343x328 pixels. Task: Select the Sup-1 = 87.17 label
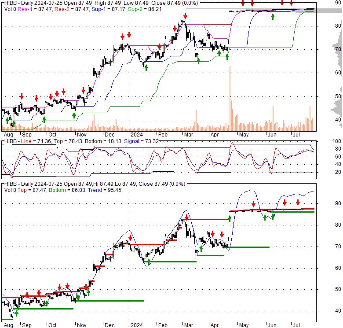pos(109,9)
